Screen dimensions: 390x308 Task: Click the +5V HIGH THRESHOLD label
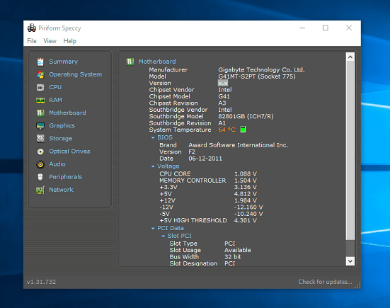click(193, 220)
